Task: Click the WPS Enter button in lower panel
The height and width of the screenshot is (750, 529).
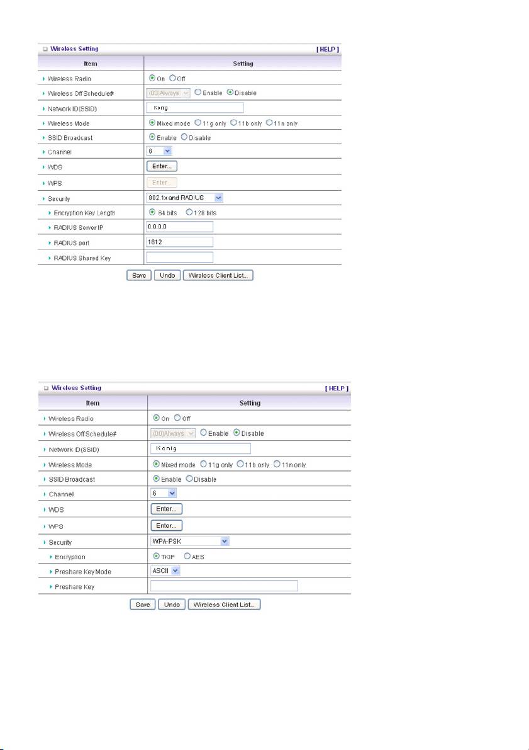Action: (x=166, y=525)
